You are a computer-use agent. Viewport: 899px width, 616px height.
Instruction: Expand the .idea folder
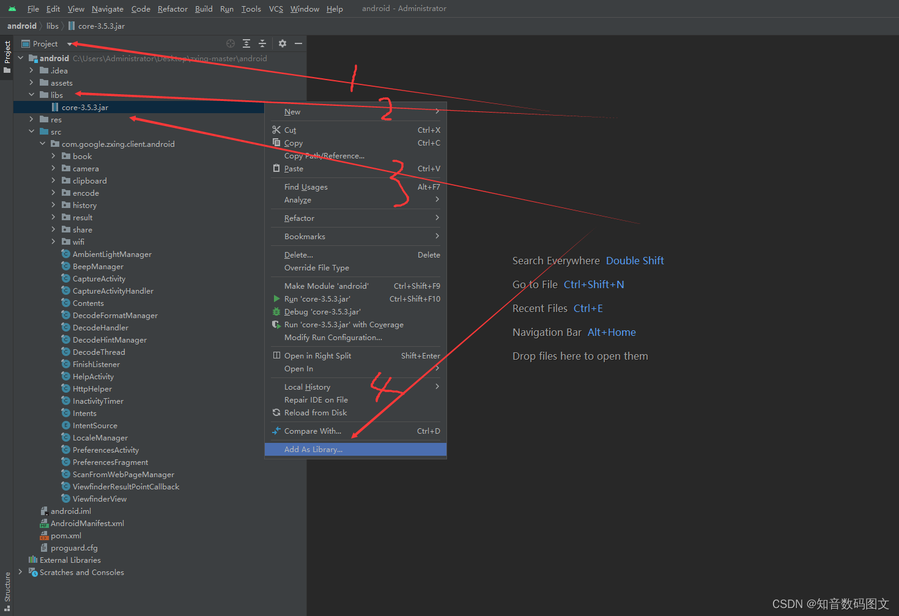[x=32, y=70]
